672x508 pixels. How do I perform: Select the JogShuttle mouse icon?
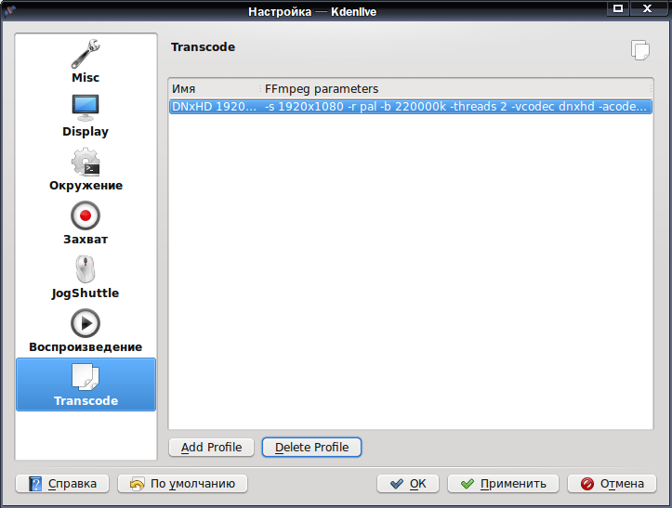(86, 269)
